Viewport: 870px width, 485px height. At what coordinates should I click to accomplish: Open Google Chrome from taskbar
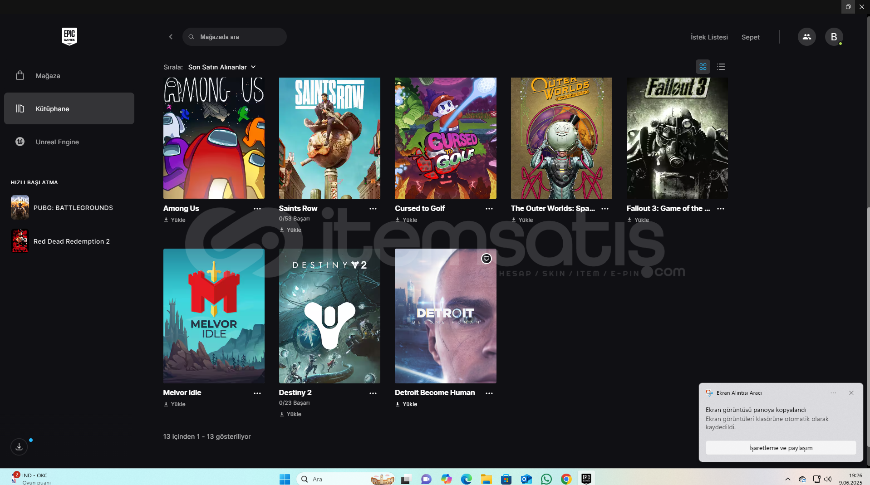coord(566,479)
